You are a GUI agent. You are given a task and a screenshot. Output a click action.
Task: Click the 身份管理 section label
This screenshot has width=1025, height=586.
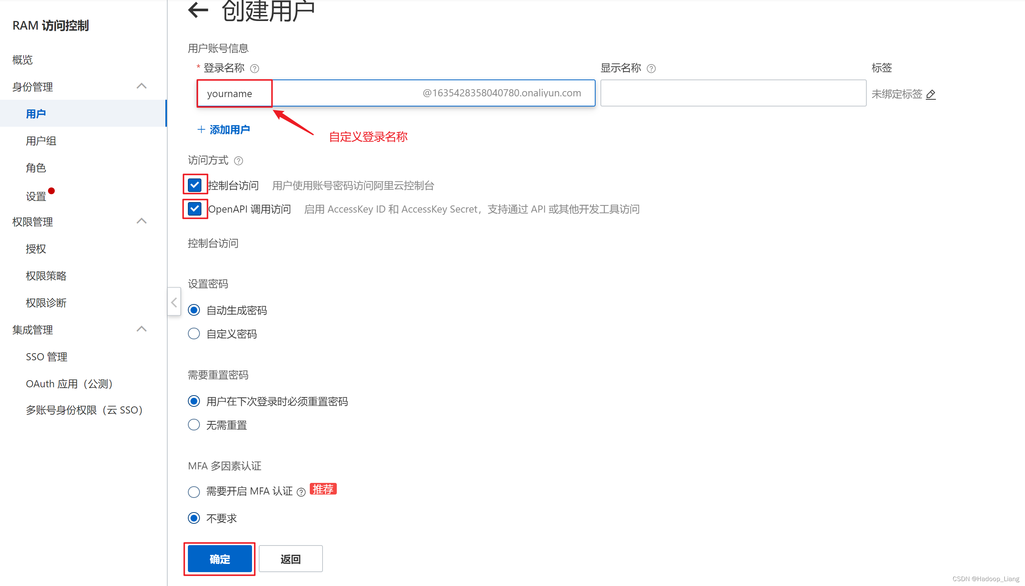(x=33, y=87)
